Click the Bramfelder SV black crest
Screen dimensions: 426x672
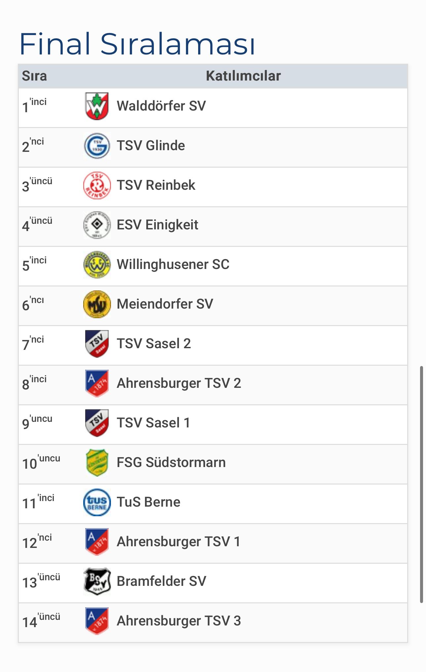tap(97, 582)
